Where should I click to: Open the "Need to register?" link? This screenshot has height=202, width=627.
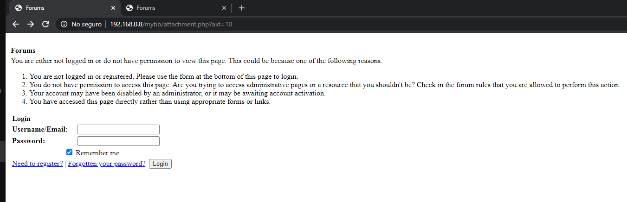[x=38, y=164]
